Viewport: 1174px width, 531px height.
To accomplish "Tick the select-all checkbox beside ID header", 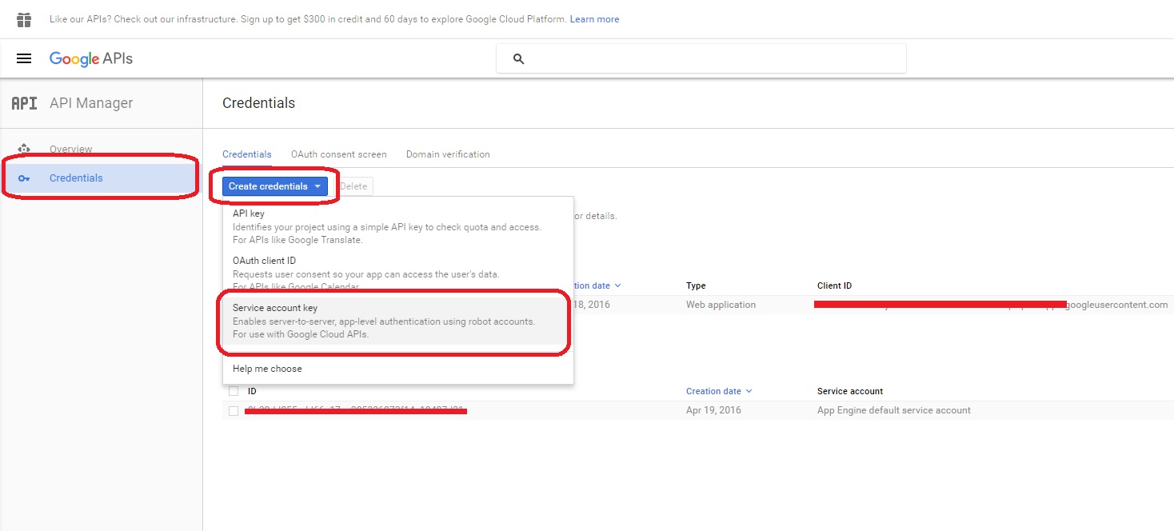I will tap(234, 391).
